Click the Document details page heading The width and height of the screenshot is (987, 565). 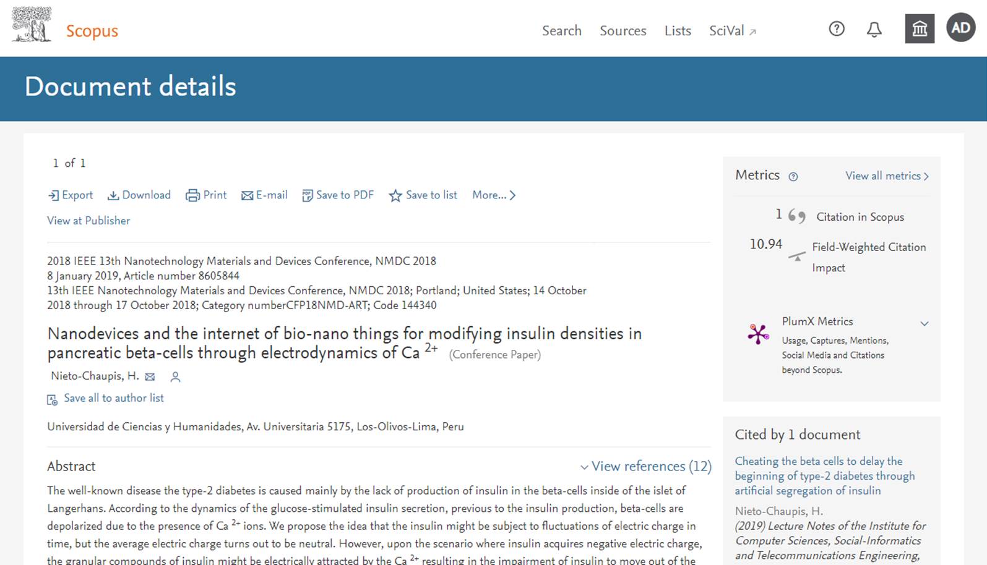[x=131, y=87]
